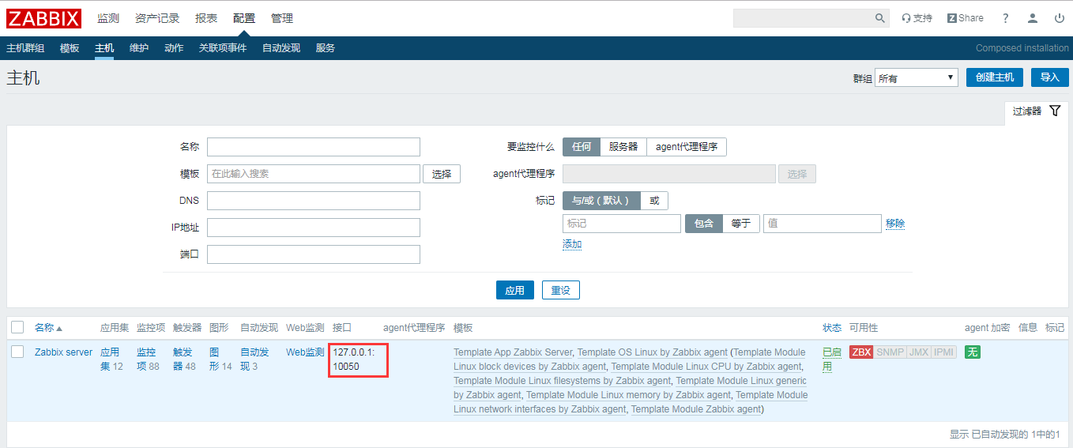Image resolution: width=1073 pixels, height=448 pixels.
Task: Select 或 tag mode
Action: click(654, 201)
